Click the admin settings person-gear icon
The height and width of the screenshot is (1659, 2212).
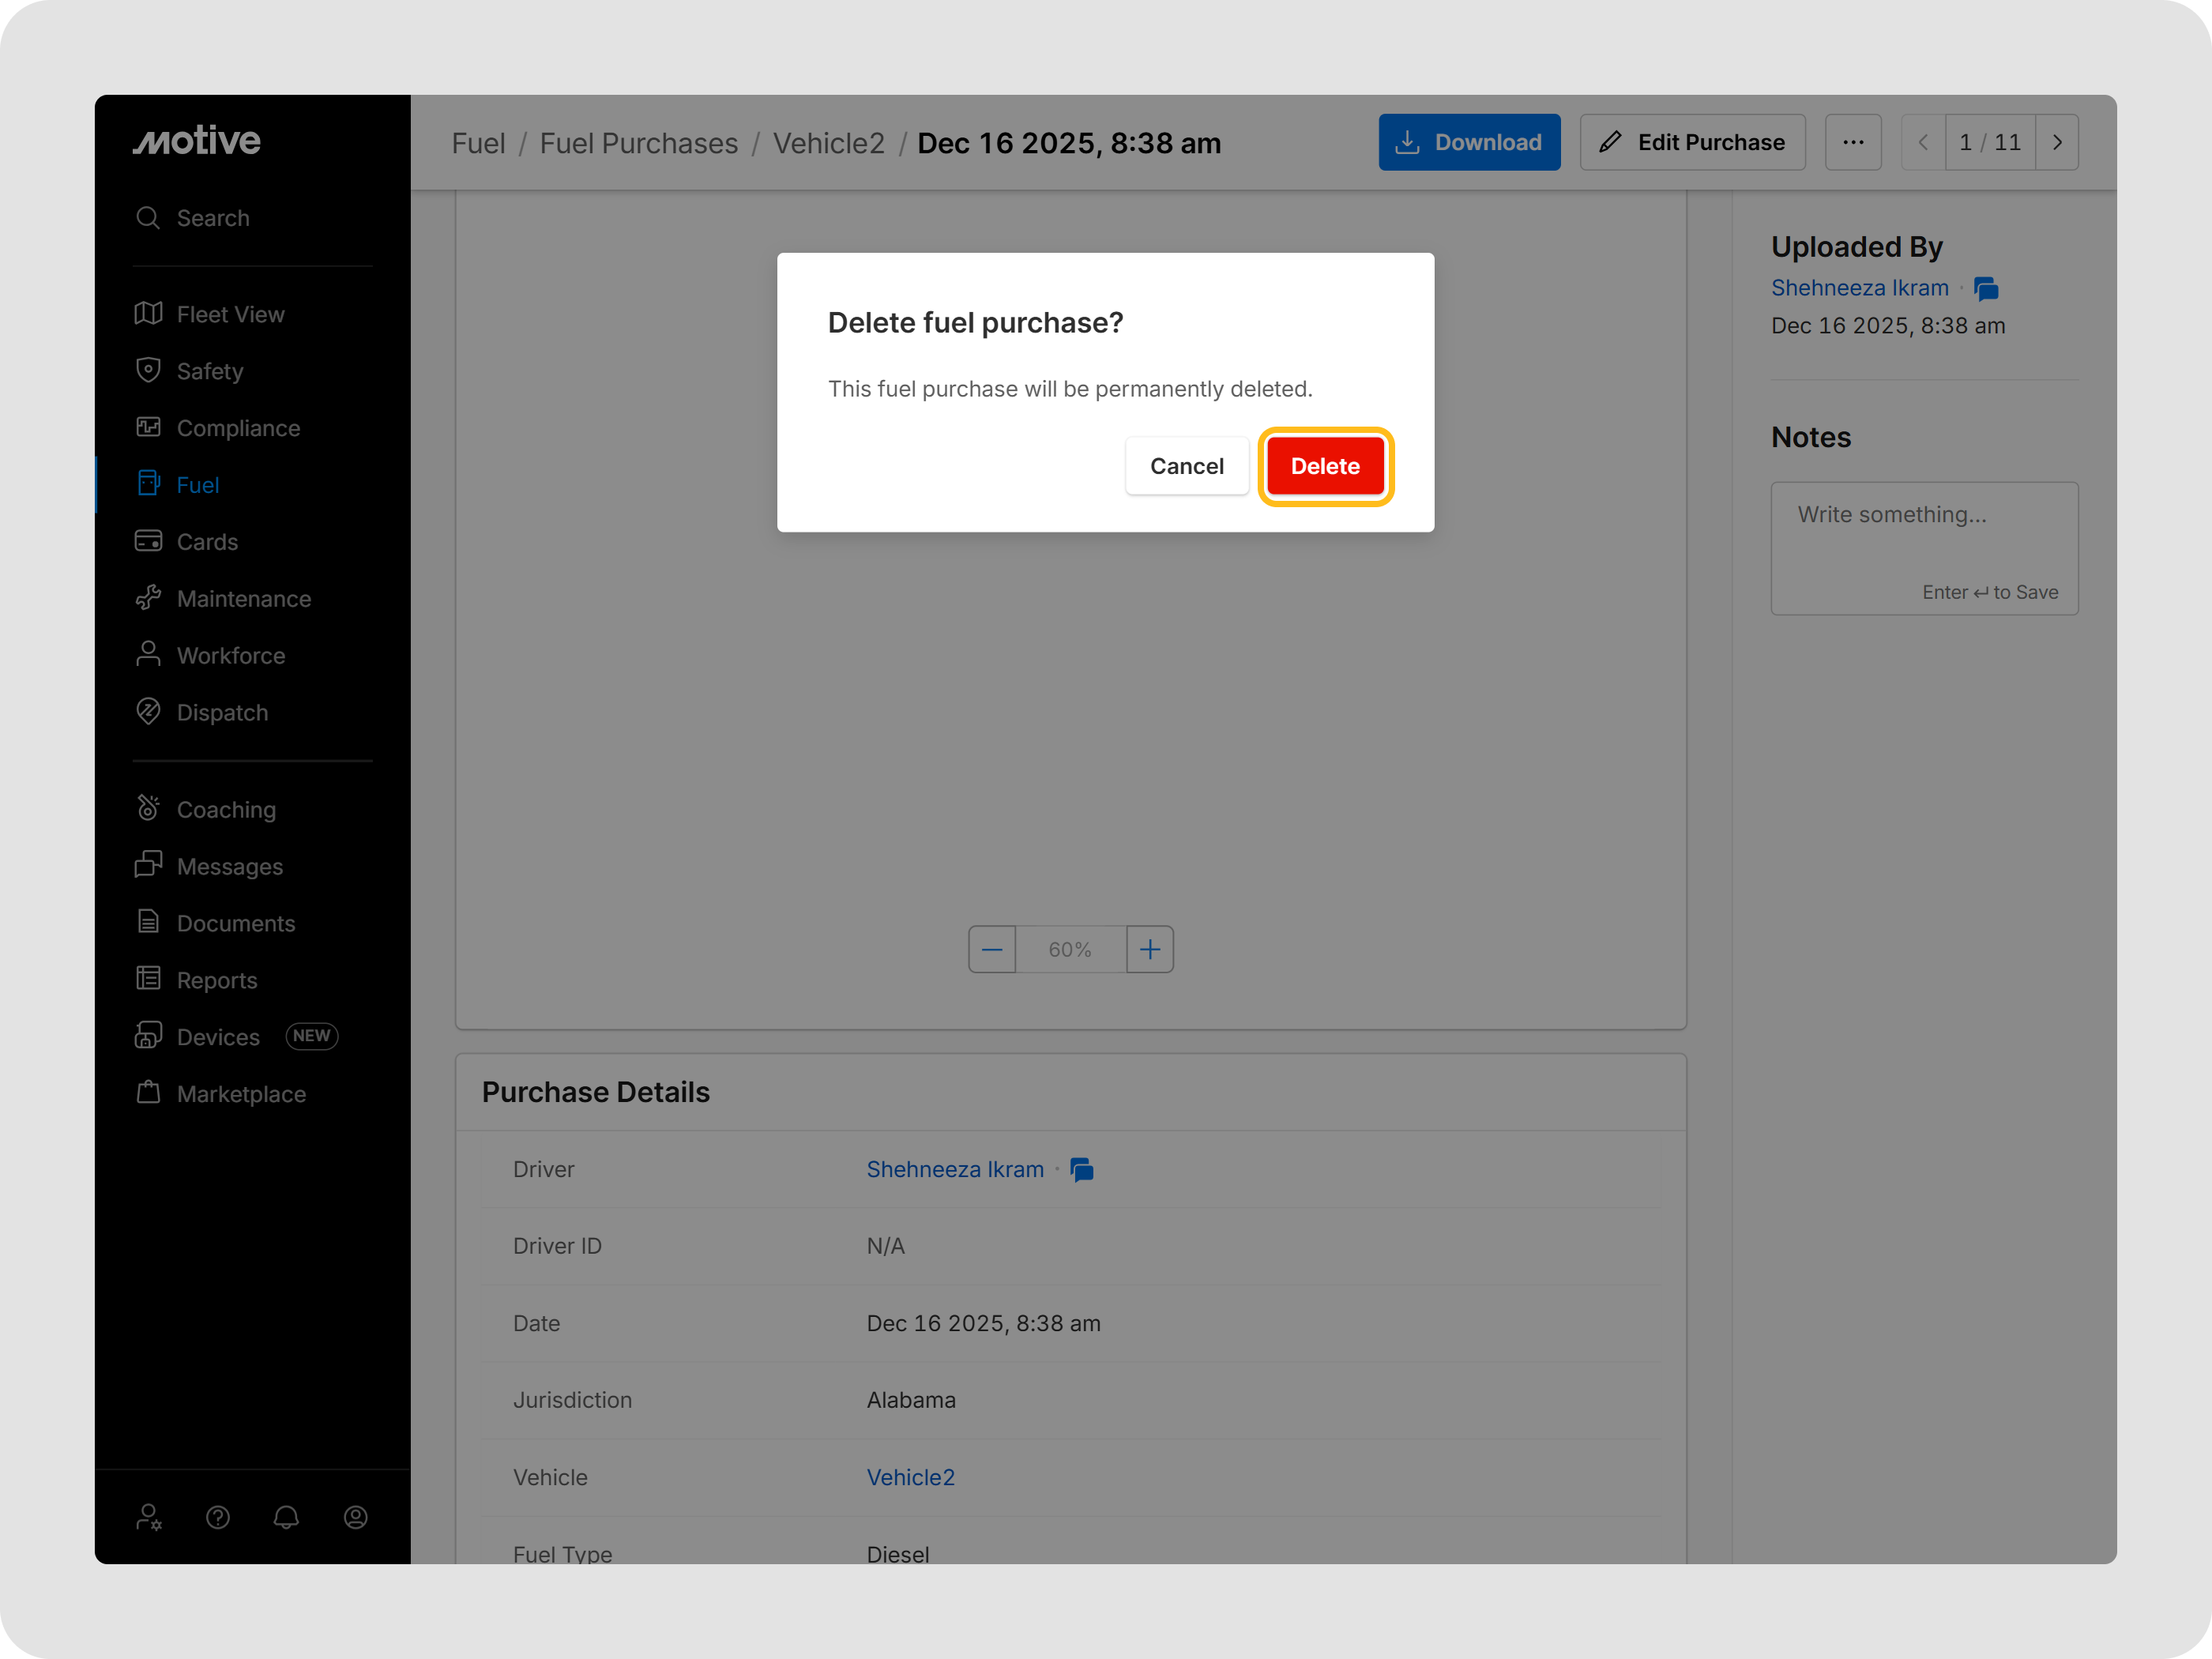click(x=149, y=1518)
